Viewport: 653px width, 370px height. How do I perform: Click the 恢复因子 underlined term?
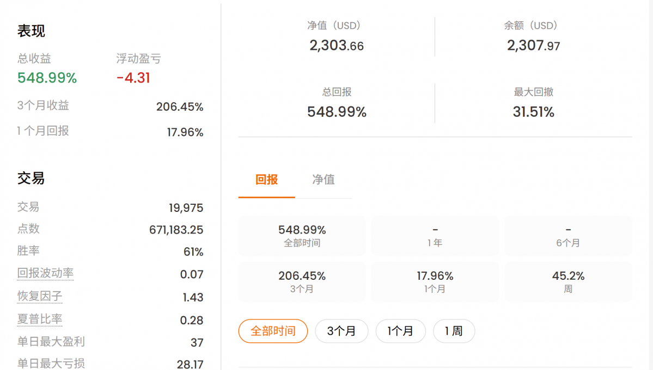coord(40,296)
